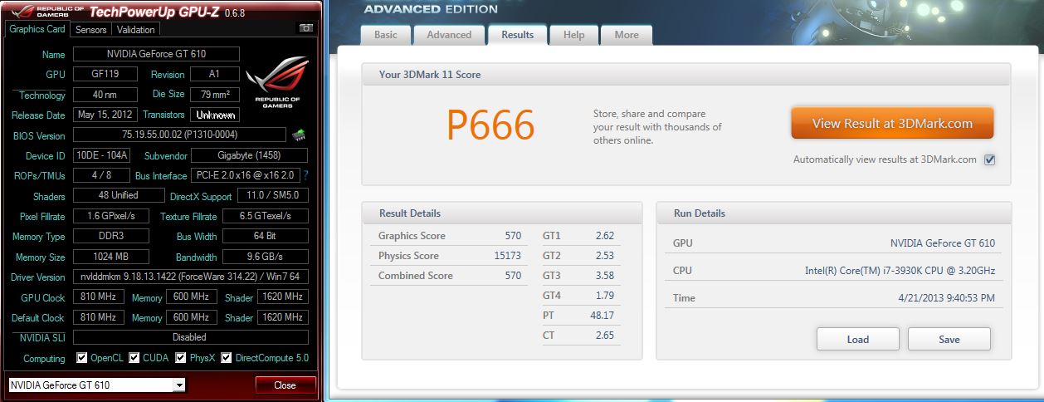Click the GT2 result 2.53
The image size is (1044, 402).
point(605,256)
